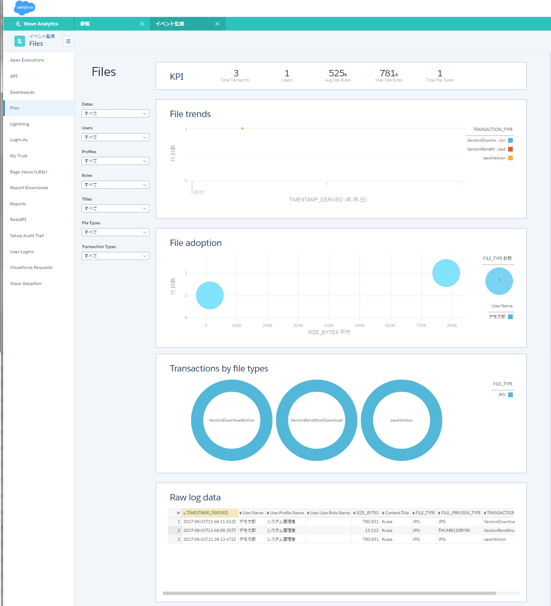
Task: Open the Dates filter dropdown
Action: pos(115,114)
